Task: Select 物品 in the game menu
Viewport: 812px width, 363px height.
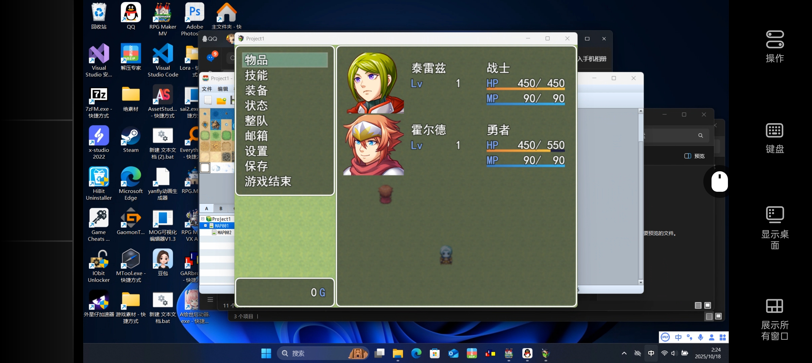Action: 285,60
